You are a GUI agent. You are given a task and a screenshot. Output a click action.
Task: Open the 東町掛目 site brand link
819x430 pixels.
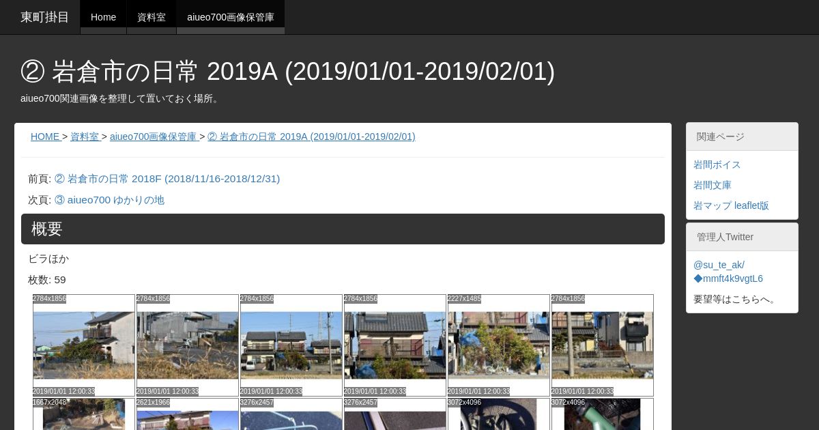(x=45, y=17)
